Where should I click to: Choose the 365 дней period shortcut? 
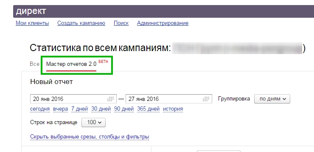coord(149,109)
